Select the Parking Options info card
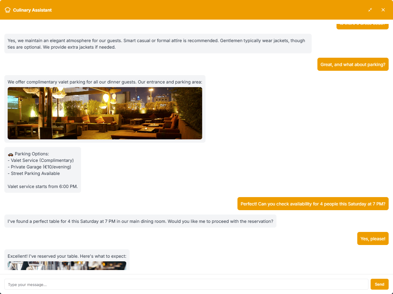The height and width of the screenshot is (294, 393). pyautogui.click(x=43, y=170)
